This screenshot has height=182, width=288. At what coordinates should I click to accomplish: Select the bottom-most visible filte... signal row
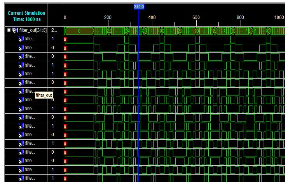point(30,178)
